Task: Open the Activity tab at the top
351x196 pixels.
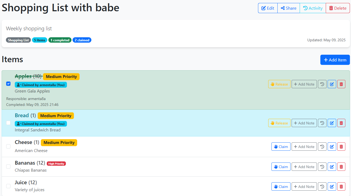Action: click(313, 8)
